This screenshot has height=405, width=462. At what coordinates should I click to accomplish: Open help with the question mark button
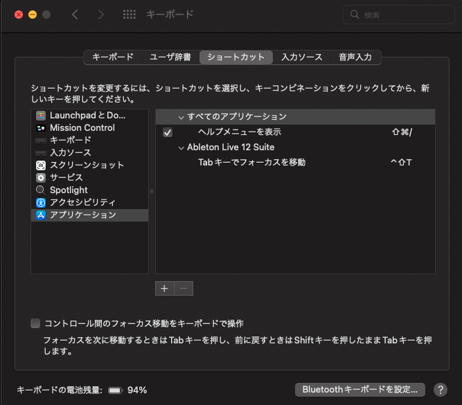pos(439,390)
